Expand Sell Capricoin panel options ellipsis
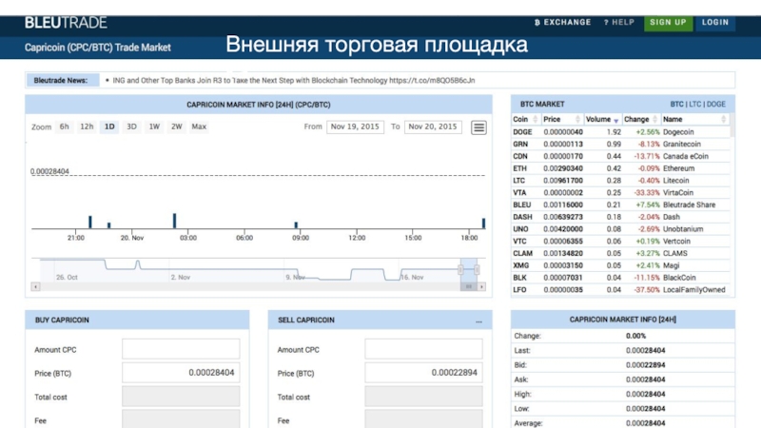This screenshot has width=761, height=428. pos(478,321)
